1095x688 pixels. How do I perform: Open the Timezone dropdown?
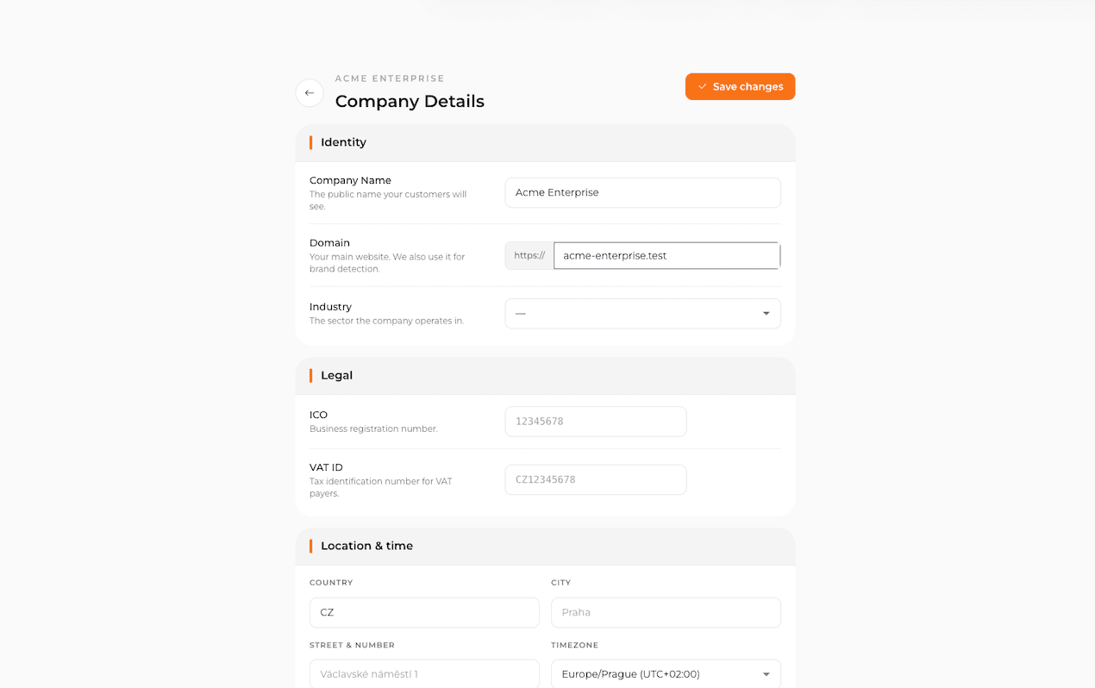click(x=666, y=674)
